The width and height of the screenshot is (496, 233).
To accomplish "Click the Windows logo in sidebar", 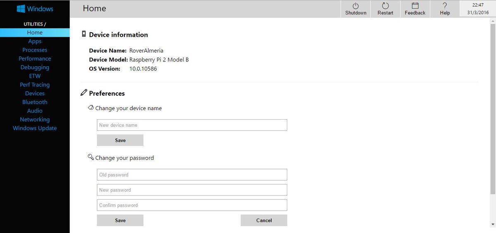I will tap(21, 9).
